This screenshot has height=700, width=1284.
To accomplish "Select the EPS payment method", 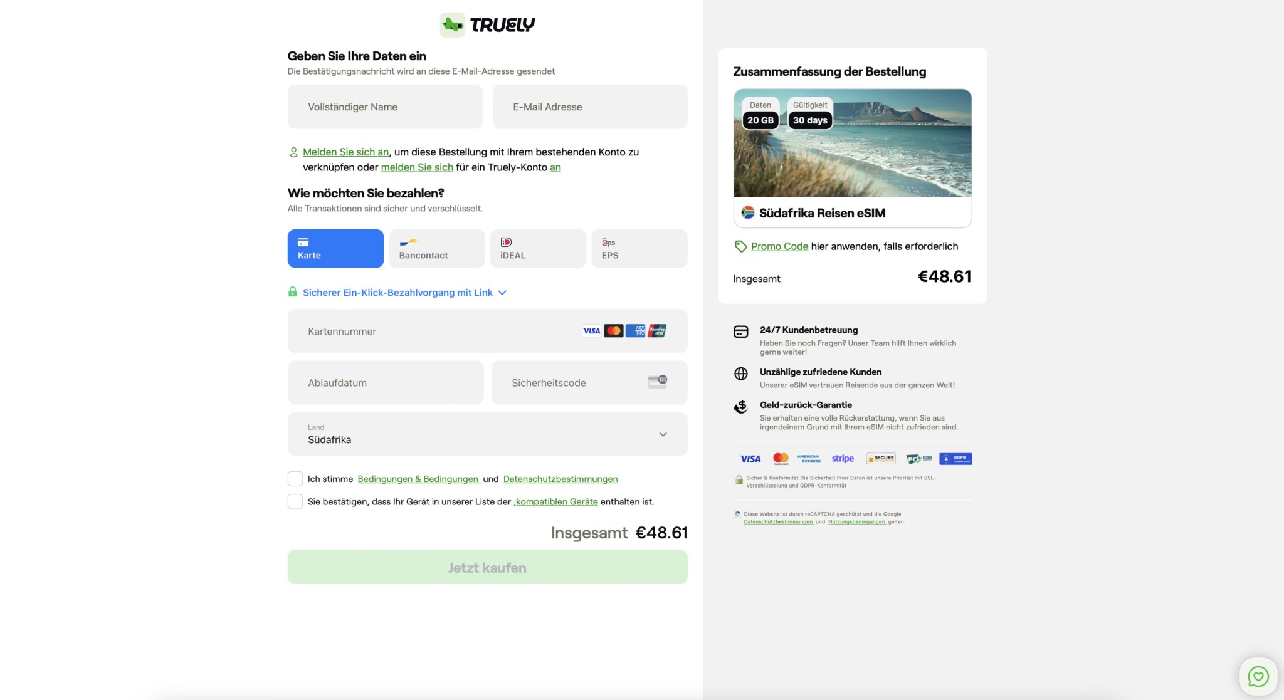I will pyautogui.click(x=639, y=249).
